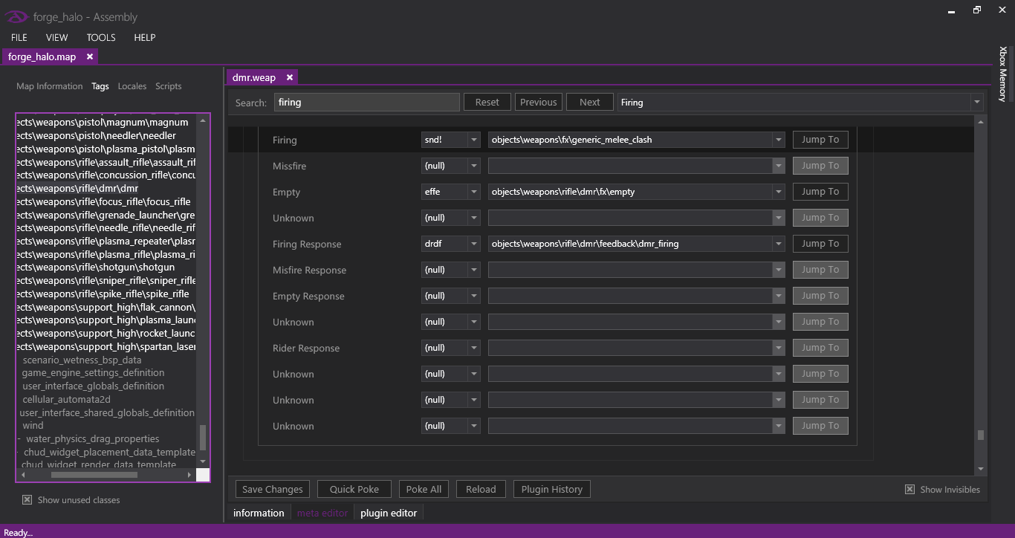
Task: Switch to Map Information tab
Action: pos(49,86)
